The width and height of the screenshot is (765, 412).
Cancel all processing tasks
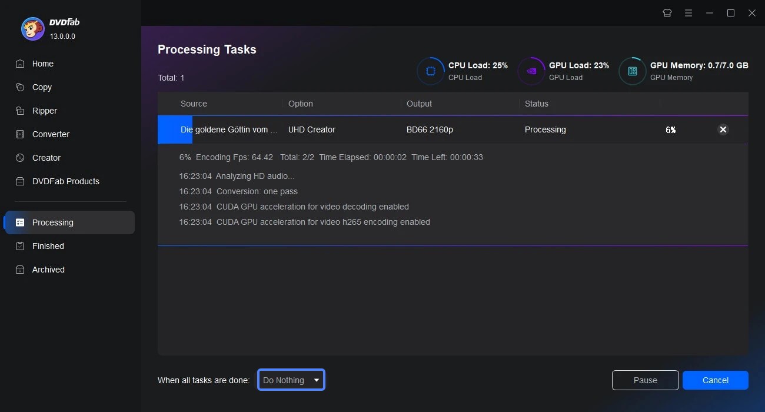715,380
